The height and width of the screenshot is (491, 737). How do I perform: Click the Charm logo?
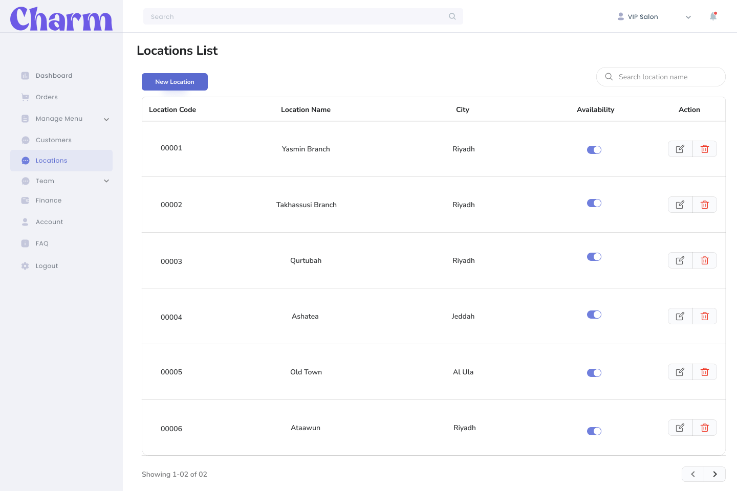[61, 19]
